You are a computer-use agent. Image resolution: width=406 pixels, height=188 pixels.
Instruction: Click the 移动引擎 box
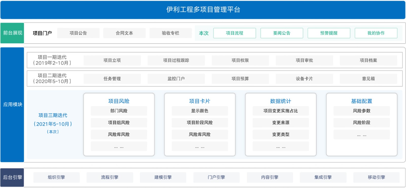pos(377,177)
